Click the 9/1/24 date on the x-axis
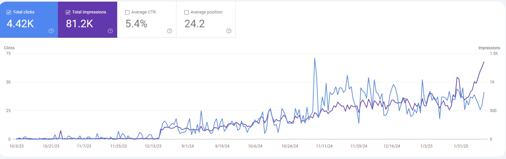 [x=187, y=146]
